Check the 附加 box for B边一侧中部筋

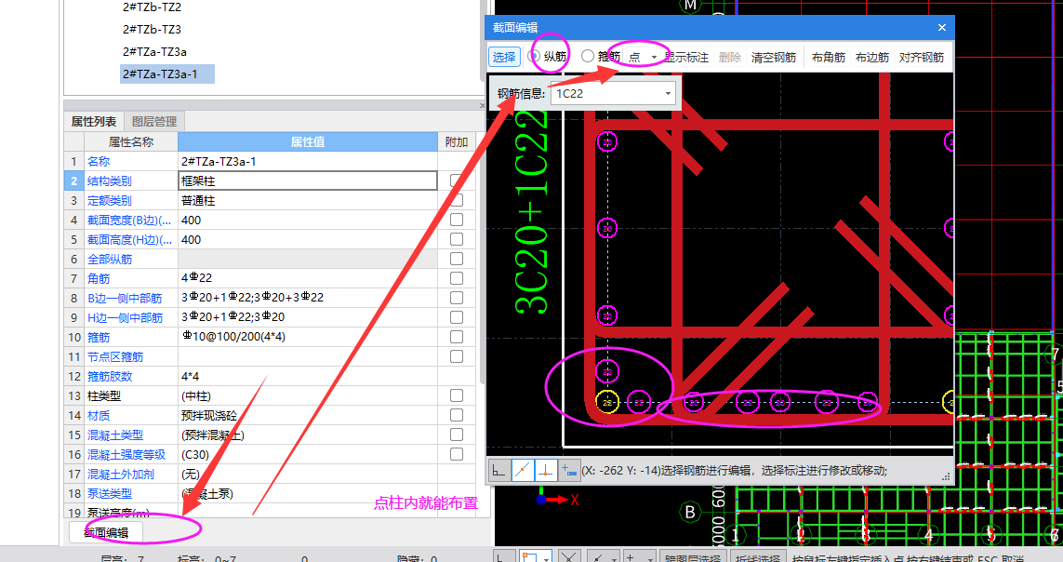coord(457,298)
